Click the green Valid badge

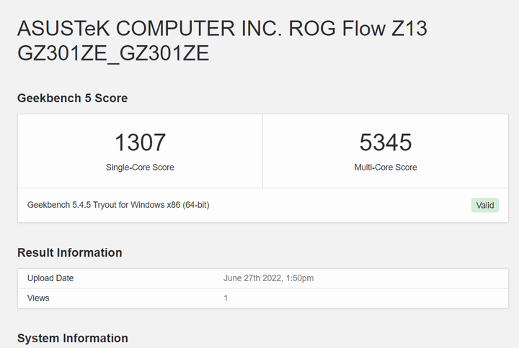click(x=484, y=205)
